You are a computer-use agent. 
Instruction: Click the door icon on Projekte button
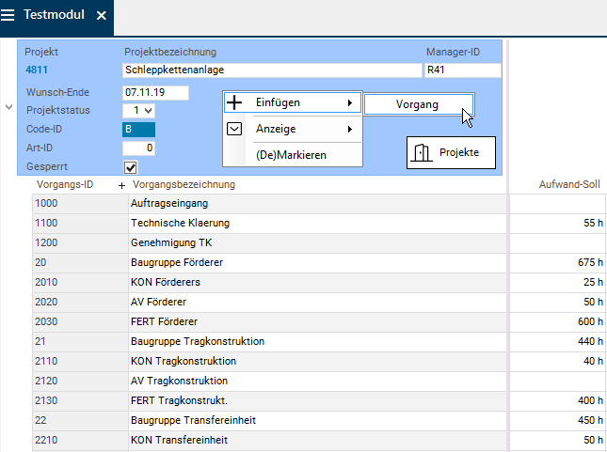coord(422,152)
